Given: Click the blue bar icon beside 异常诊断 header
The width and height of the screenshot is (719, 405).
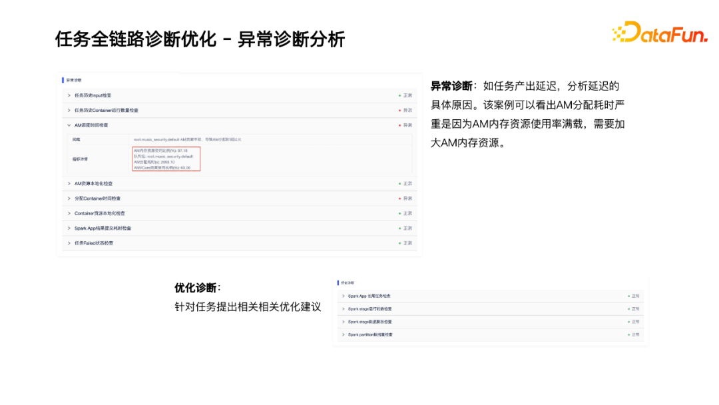Looking at the screenshot, I should [x=63, y=80].
